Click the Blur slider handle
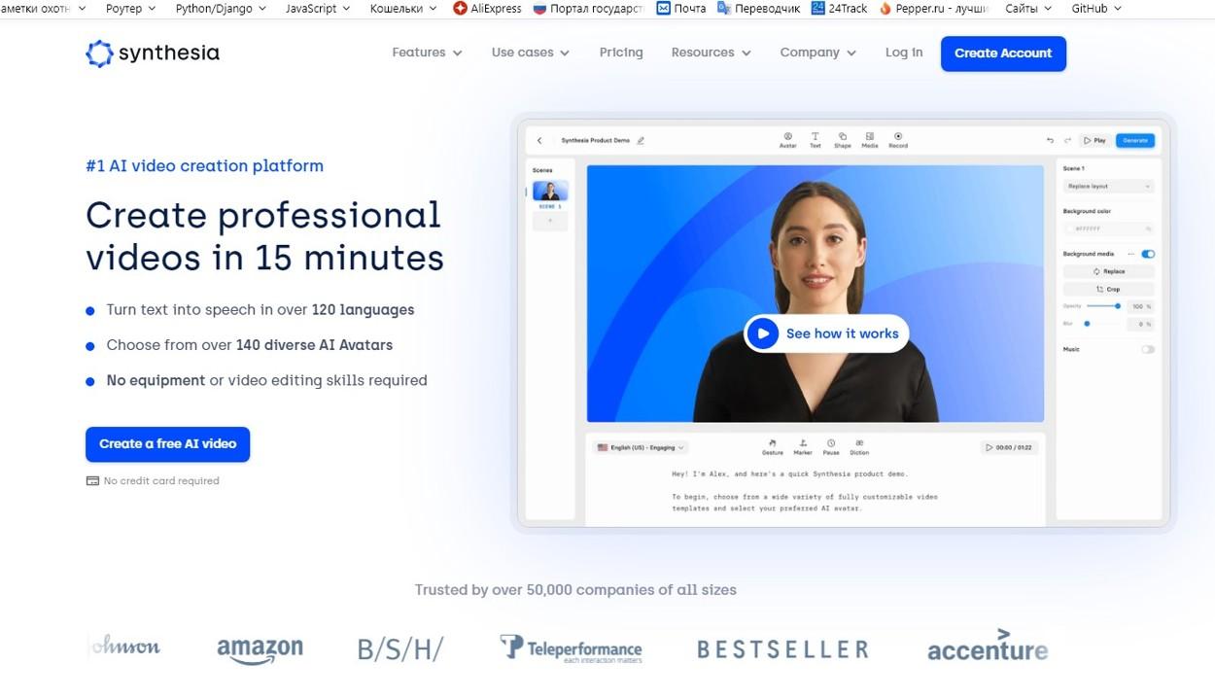 click(1087, 324)
